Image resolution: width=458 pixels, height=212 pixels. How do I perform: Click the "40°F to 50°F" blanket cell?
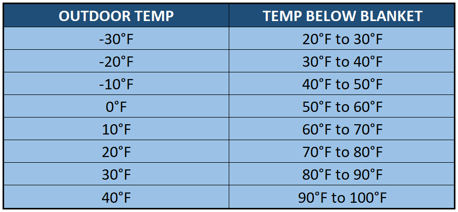[x=343, y=85]
